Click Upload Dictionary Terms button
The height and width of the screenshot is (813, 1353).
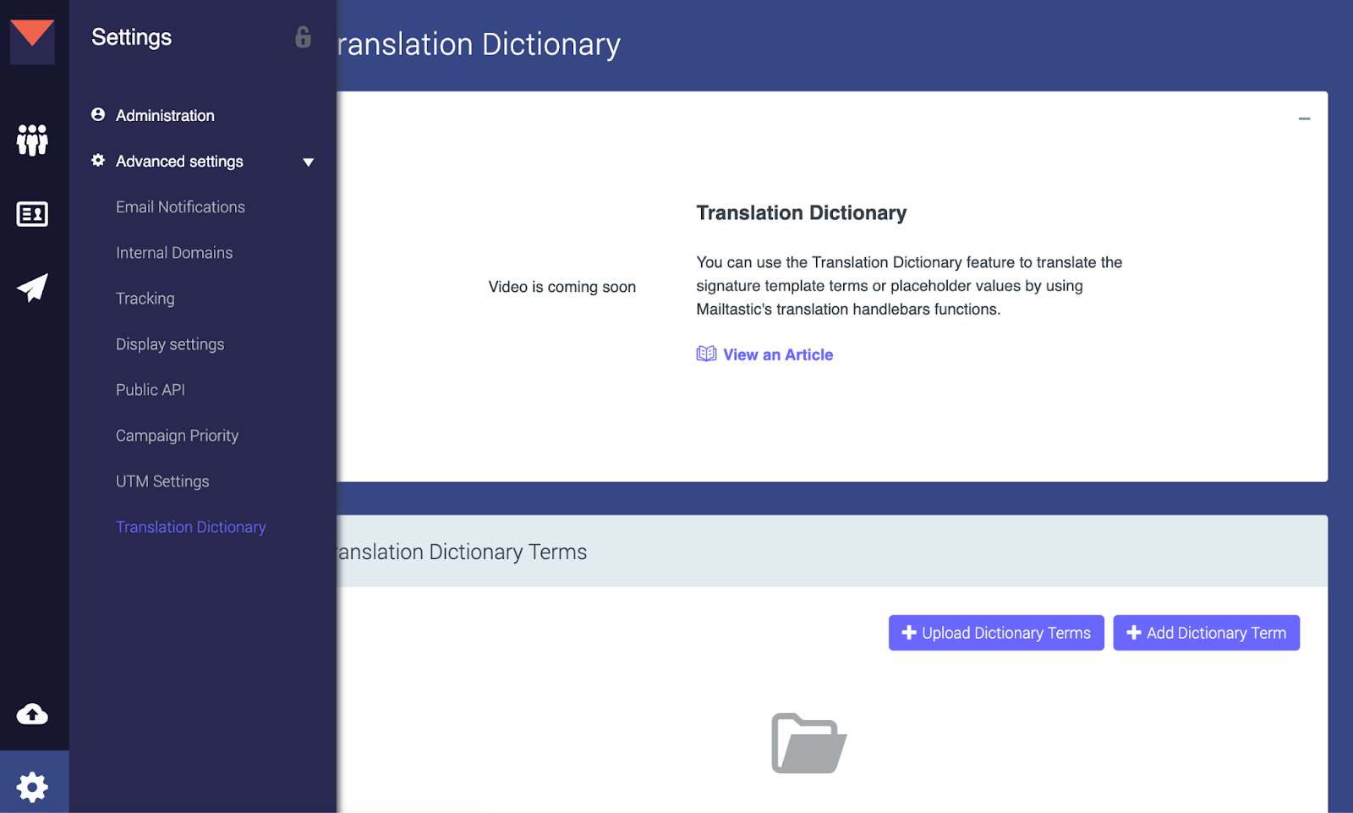click(996, 633)
